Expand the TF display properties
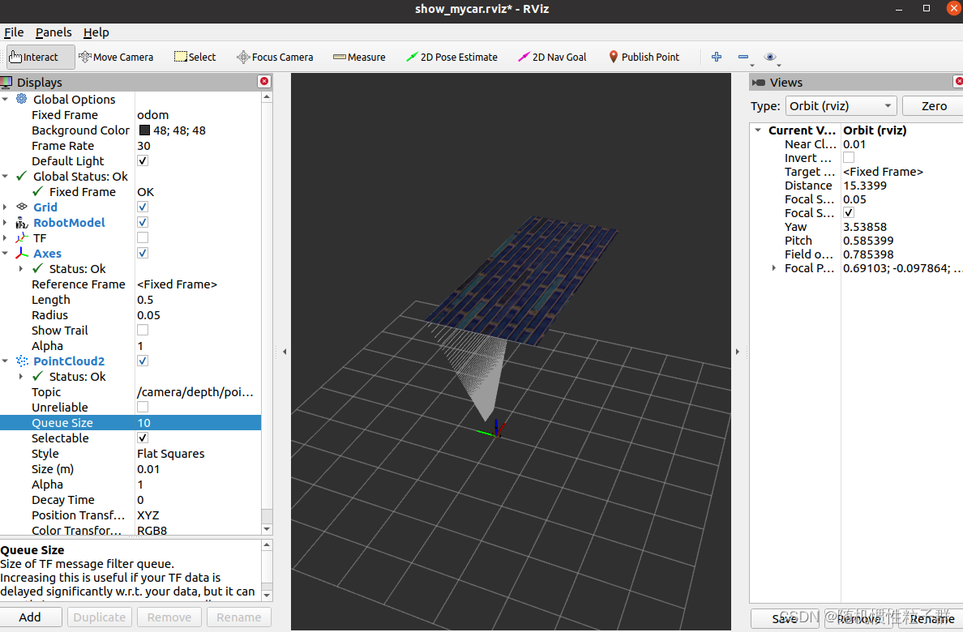Screen dimensions: 963x632 6,237
